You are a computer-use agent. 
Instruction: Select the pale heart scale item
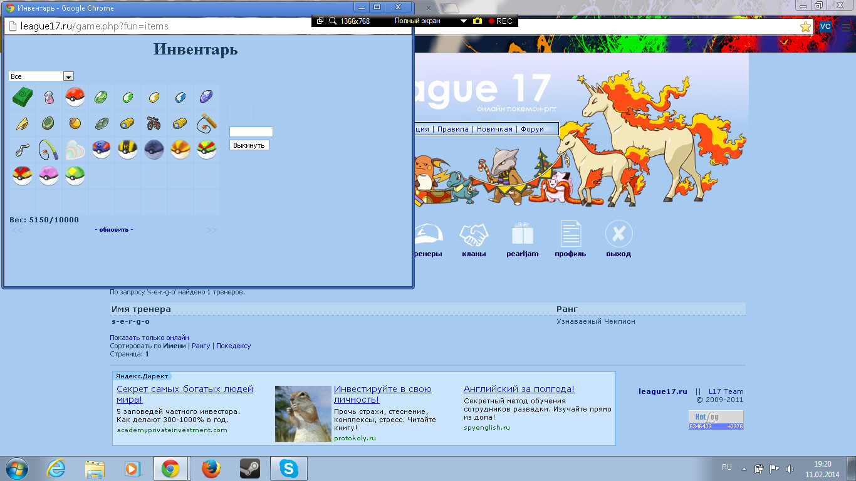point(75,150)
